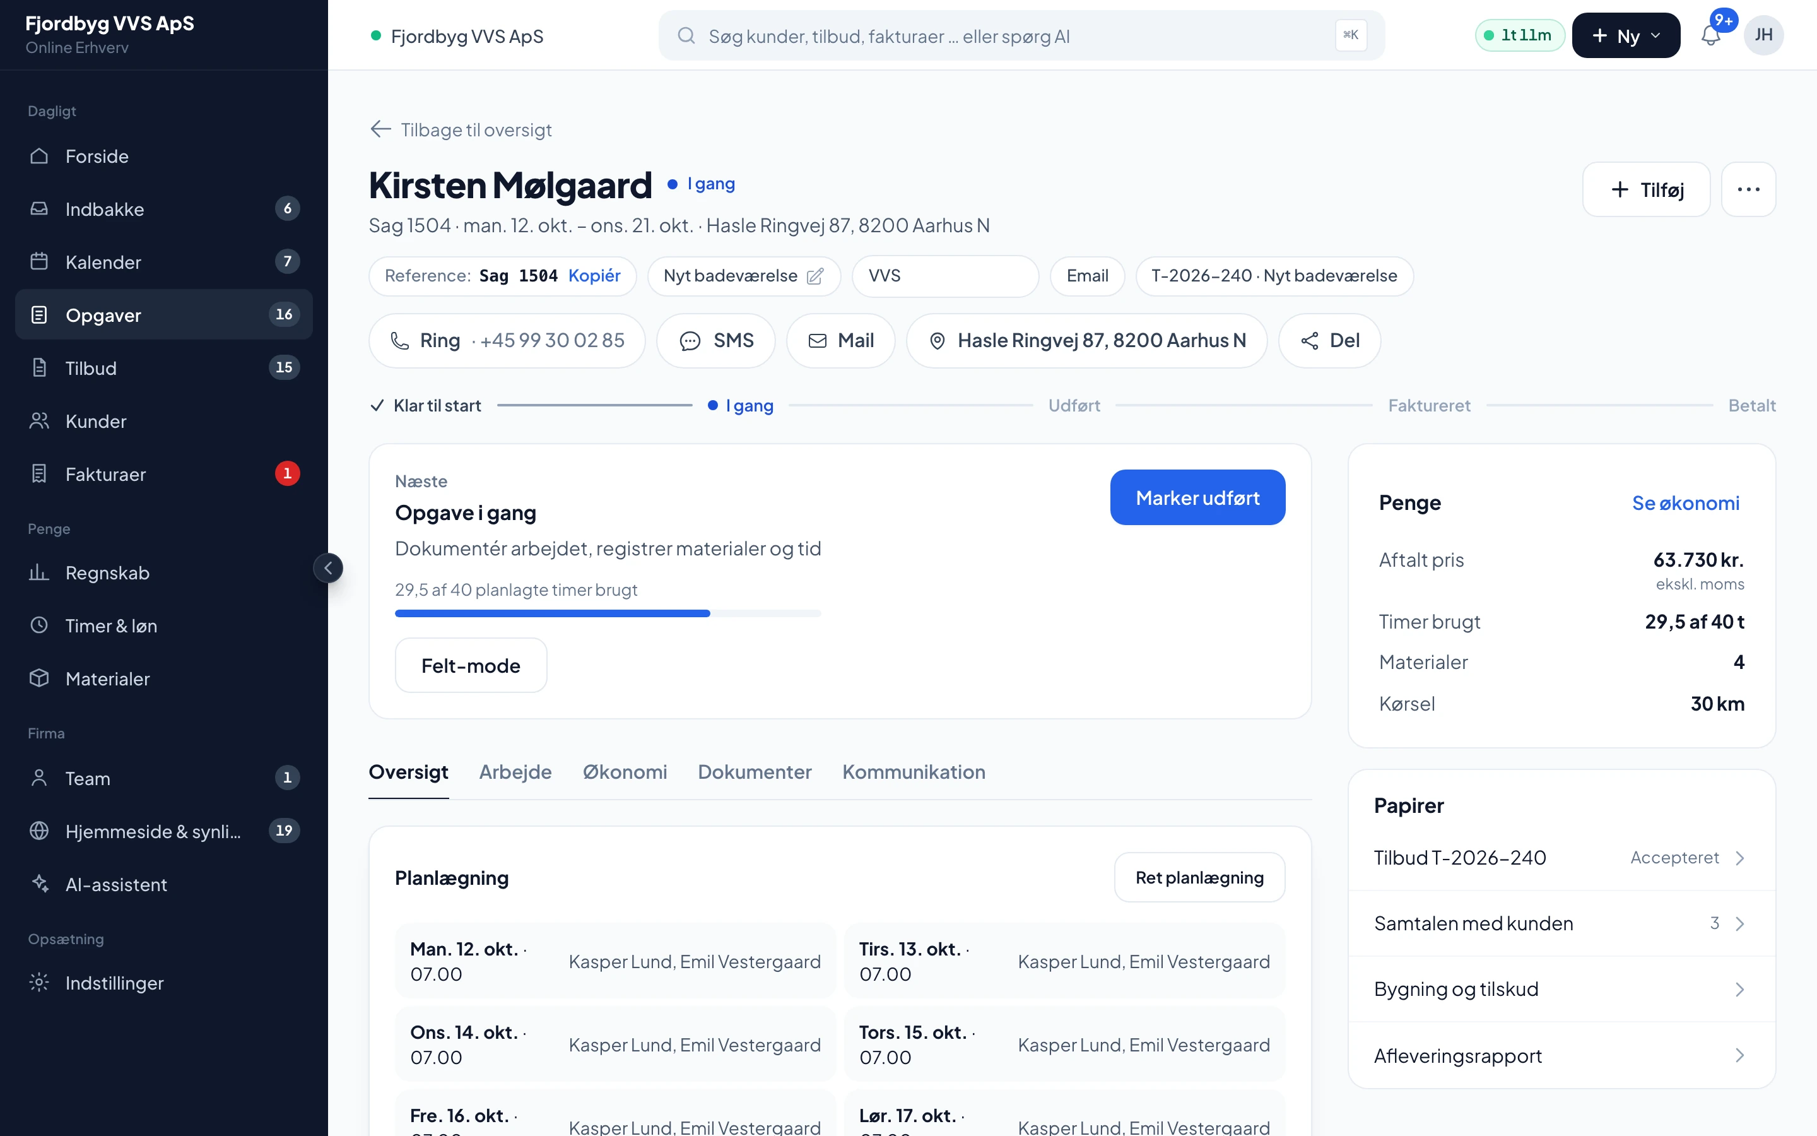1817x1136 pixels.
Task: Click the map pin icon by Hasle Ringvej
Action: (x=937, y=341)
